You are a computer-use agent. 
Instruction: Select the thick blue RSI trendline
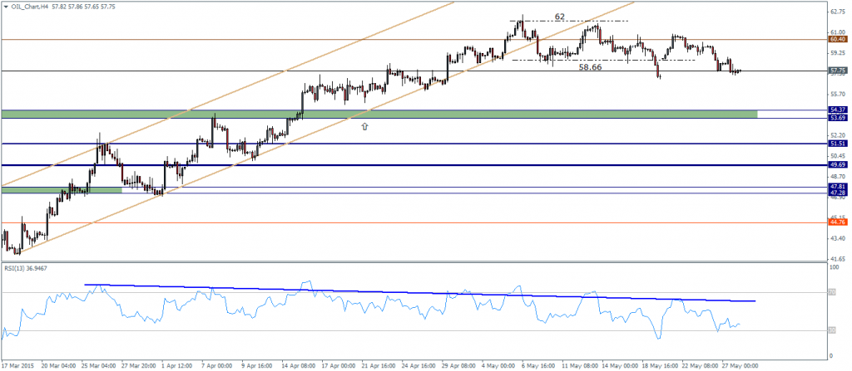[x=419, y=292]
